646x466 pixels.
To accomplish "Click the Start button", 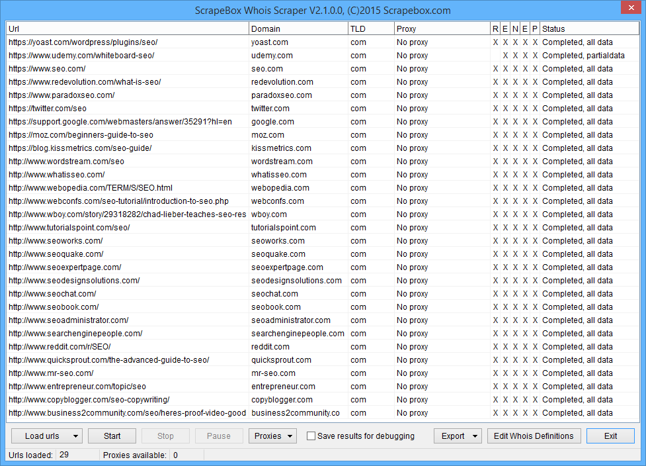I will 112,436.
